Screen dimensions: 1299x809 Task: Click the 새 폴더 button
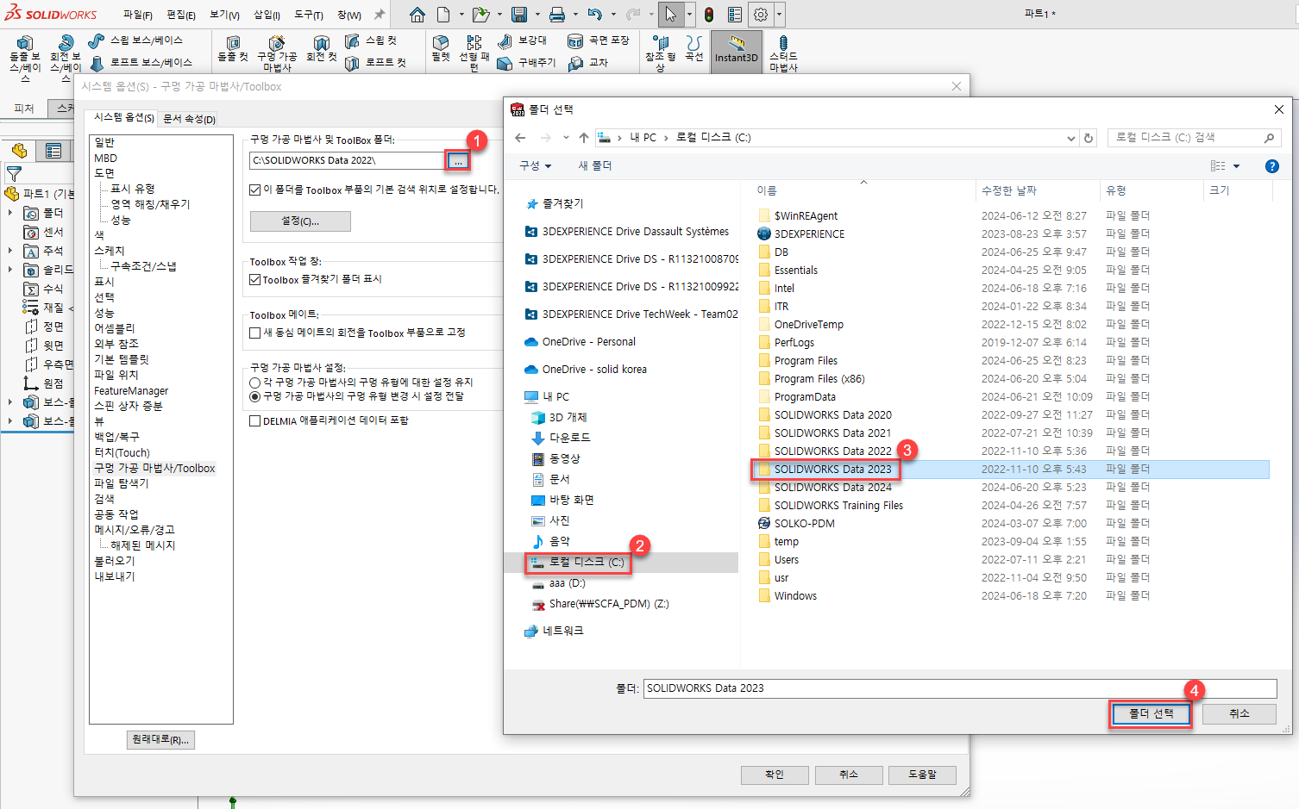(595, 165)
